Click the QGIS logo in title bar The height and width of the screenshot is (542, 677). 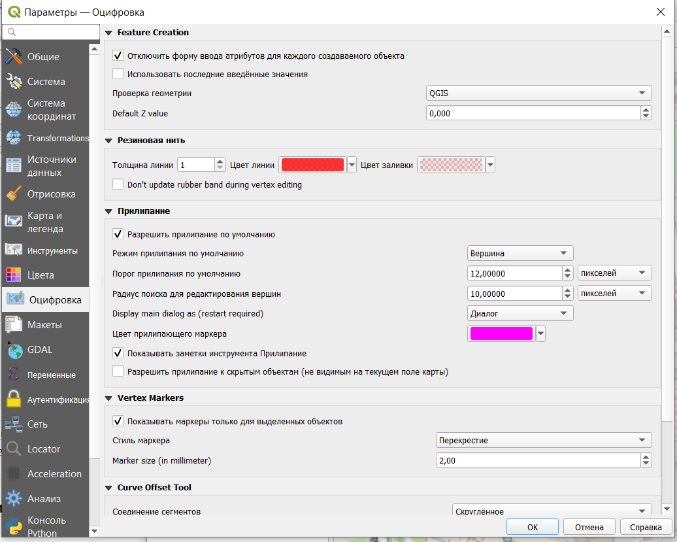coord(14,12)
